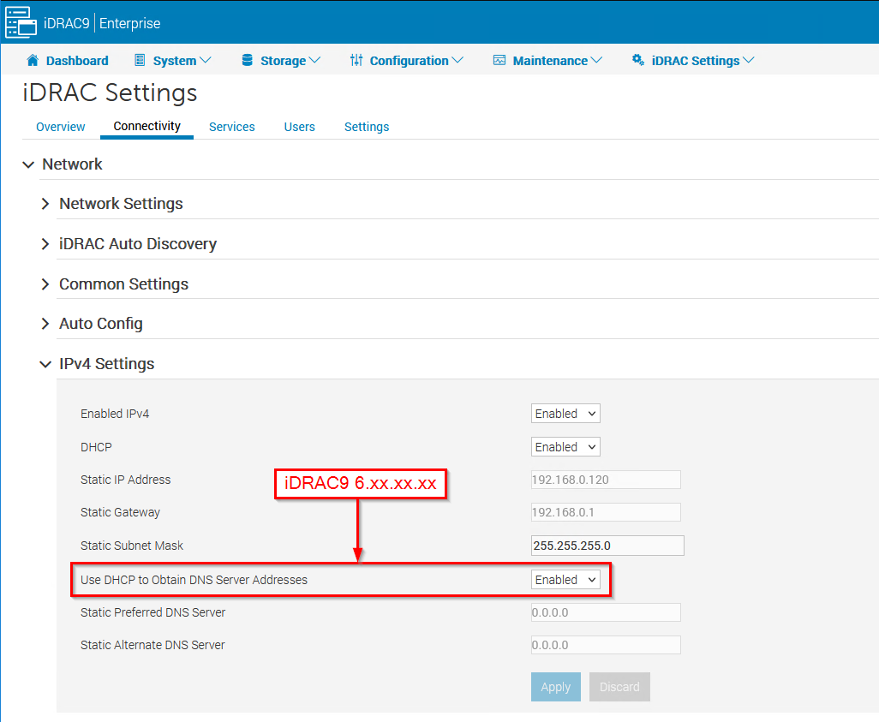
Task: Expand the Network Settings section
Action: (45, 204)
